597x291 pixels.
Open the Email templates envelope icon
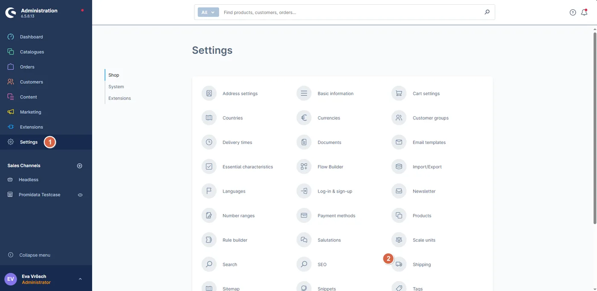coord(399,142)
